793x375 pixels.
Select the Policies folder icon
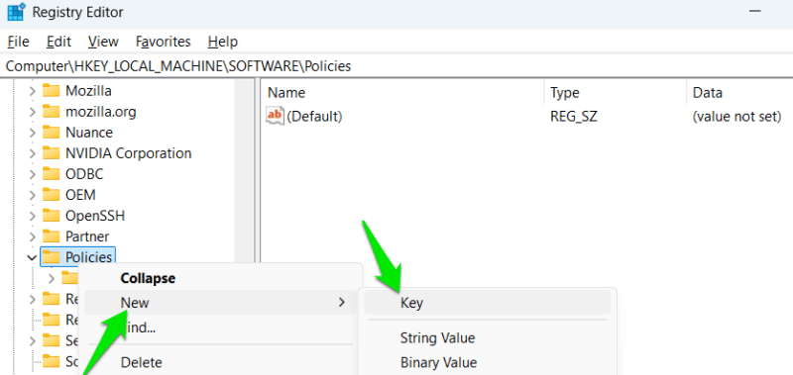pyautogui.click(x=52, y=257)
